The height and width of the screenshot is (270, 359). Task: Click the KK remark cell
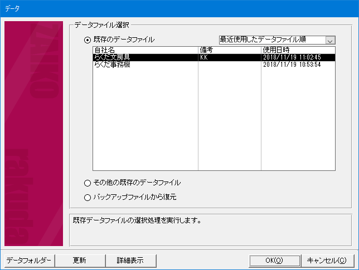click(229, 57)
